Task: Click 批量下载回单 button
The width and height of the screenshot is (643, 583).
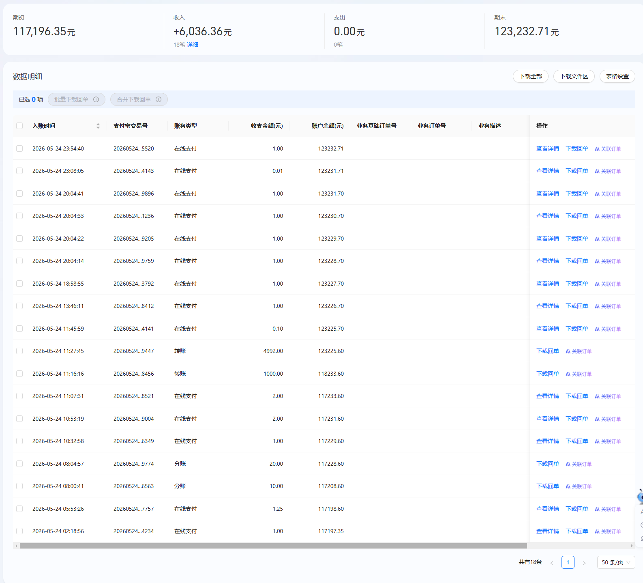Action: coord(77,99)
